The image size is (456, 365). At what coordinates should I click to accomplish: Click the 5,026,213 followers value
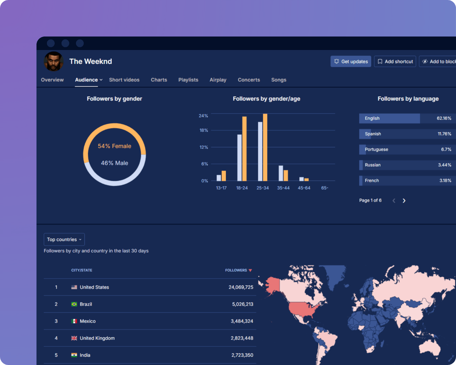(243, 304)
